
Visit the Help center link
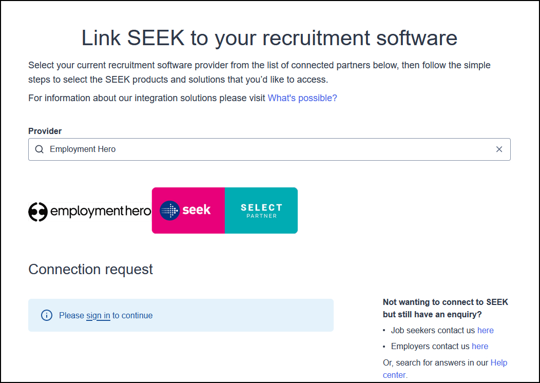tap(498, 363)
